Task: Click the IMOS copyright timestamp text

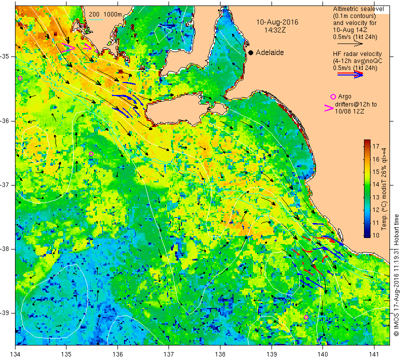Action: [x=396, y=275]
